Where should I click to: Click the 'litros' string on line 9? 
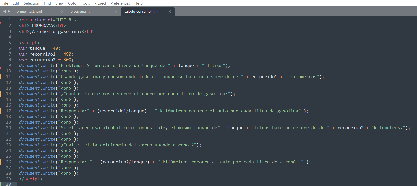(x=213, y=65)
